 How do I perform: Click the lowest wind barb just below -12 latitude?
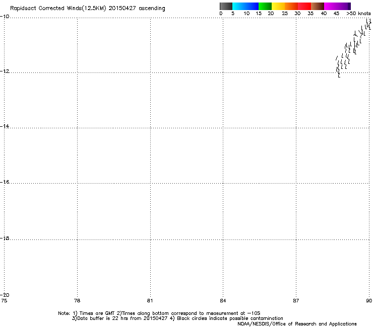click(339, 74)
